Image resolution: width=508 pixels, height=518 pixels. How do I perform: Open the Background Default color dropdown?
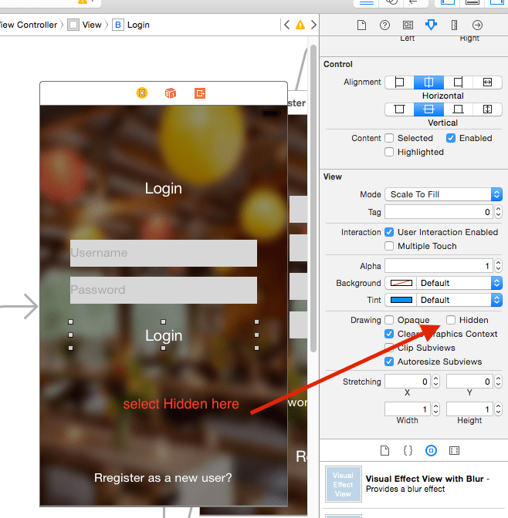point(459,283)
